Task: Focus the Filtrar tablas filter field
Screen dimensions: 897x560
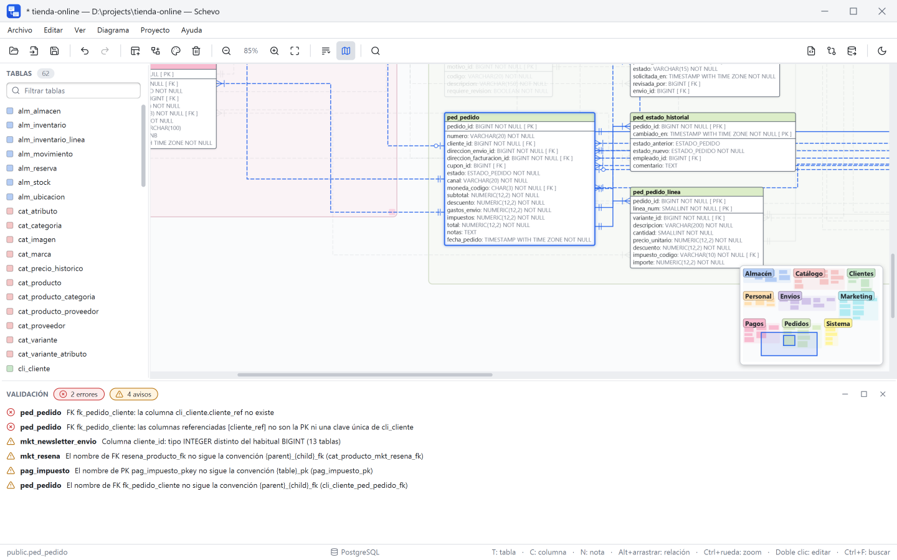Action: tap(74, 91)
